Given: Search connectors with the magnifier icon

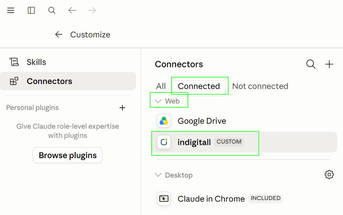Looking at the screenshot, I should coord(311,64).
